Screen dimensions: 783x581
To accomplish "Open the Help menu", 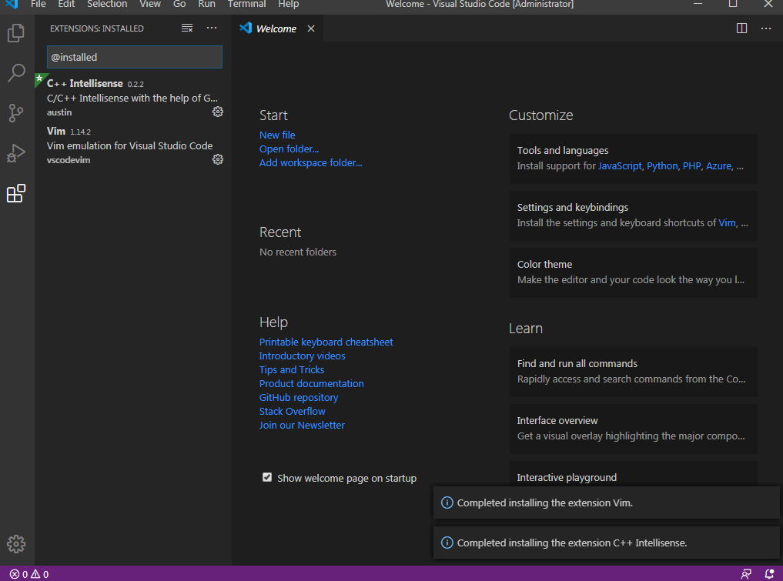I will coord(289,4).
